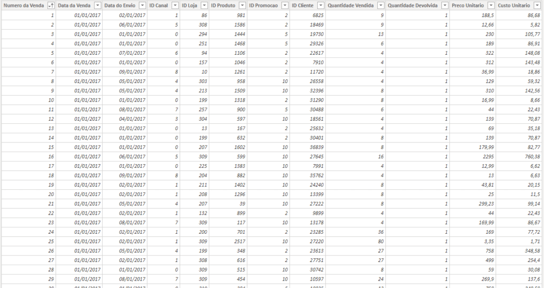Select the unit price cell showing 2295
Viewport: 544px width, 288px height.
tap(472, 157)
